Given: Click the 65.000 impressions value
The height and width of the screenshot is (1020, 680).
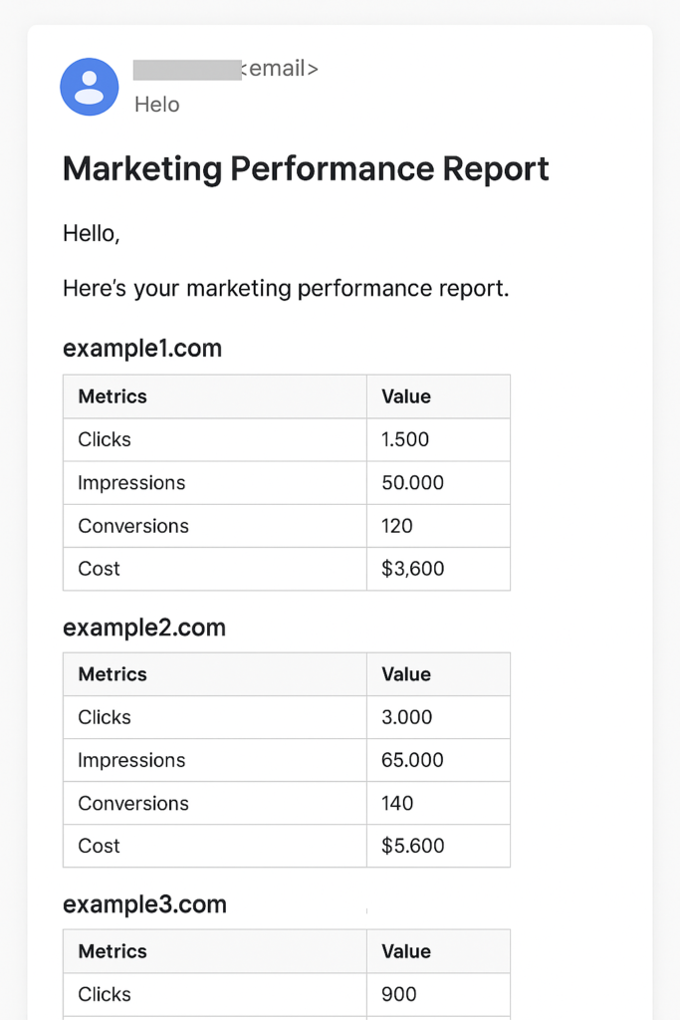Looking at the screenshot, I should pyautogui.click(x=413, y=760).
